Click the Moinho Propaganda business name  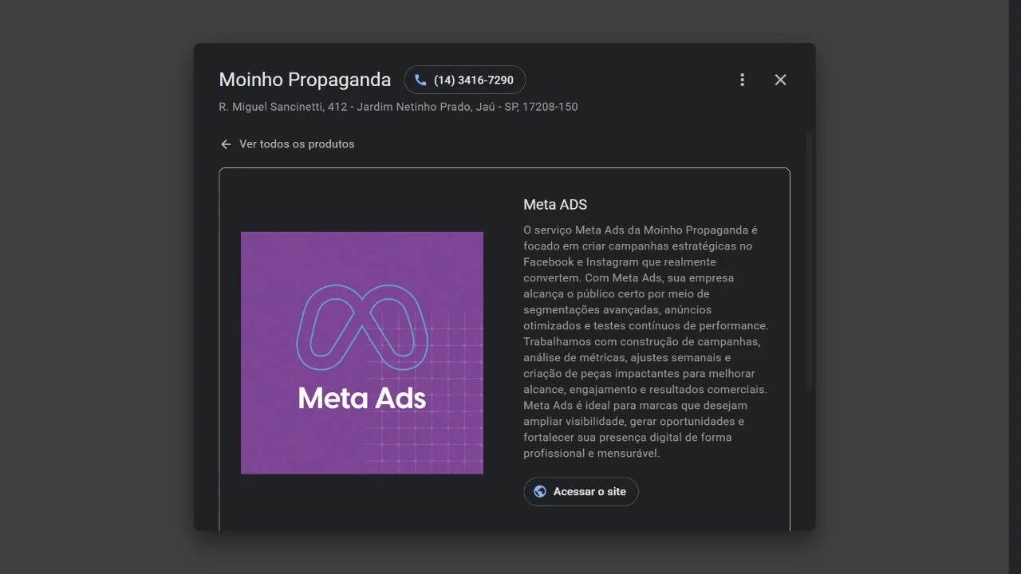point(305,80)
